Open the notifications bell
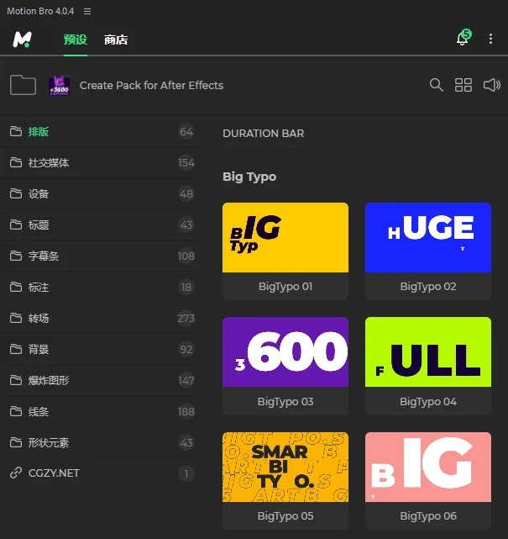 [462, 40]
